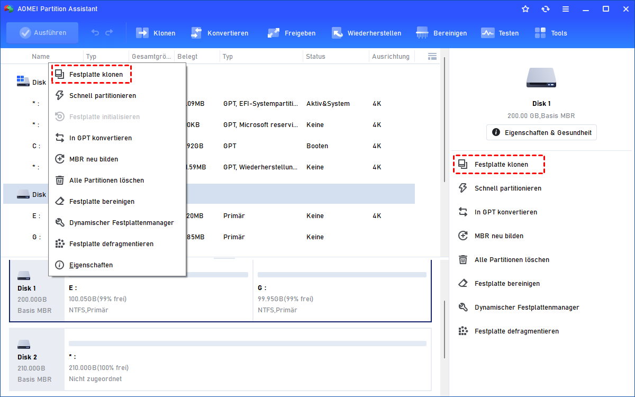Viewport: 635px width, 397px height.
Task: Click Eigenschaften & Gesundheit button
Action: coord(541,132)
